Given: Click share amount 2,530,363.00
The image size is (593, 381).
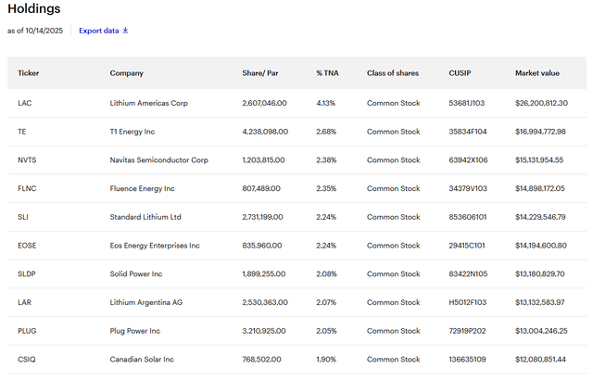Looking at the screenshot, I should (x=265, y=302).
